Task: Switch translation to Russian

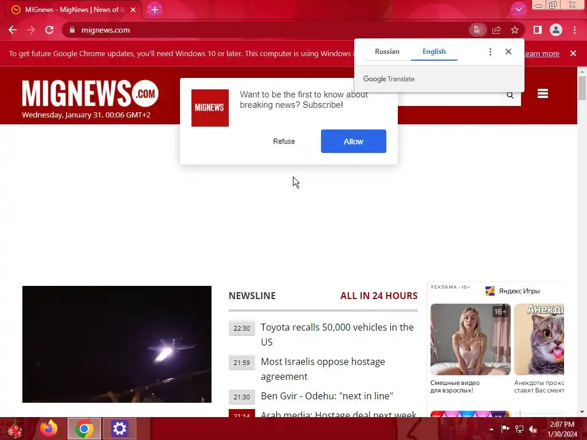Action: click(387, 52)
